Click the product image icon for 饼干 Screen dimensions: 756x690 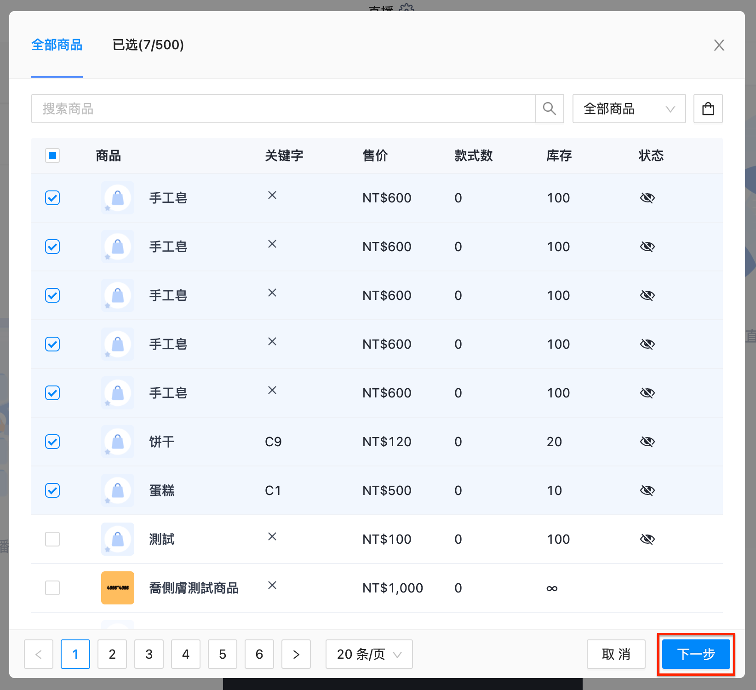click(118, 442)
